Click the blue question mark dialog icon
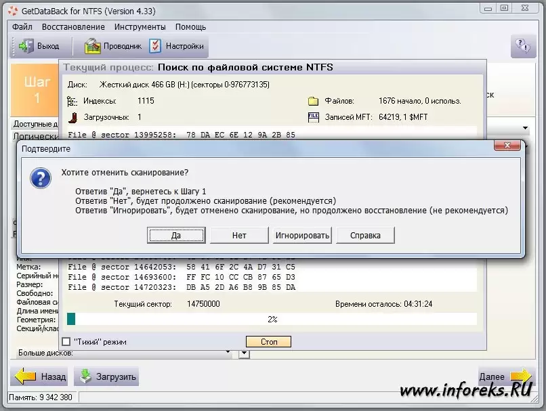546x411 pixels. pyautogui.click(x=41, y=179)
